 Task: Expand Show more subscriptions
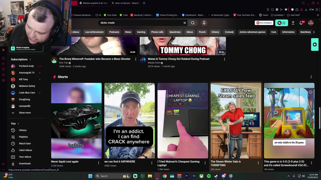point(25,113)
